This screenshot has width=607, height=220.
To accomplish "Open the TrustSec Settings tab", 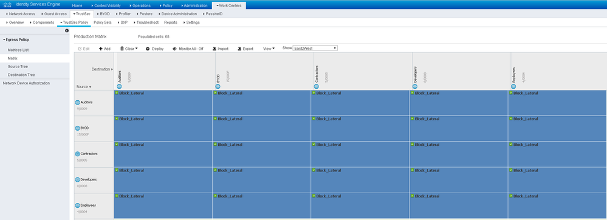I will pos(191,22).
